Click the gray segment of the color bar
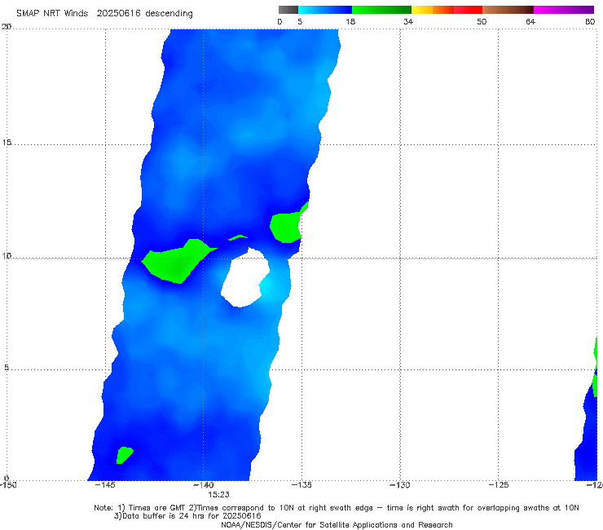 (288, 10)
